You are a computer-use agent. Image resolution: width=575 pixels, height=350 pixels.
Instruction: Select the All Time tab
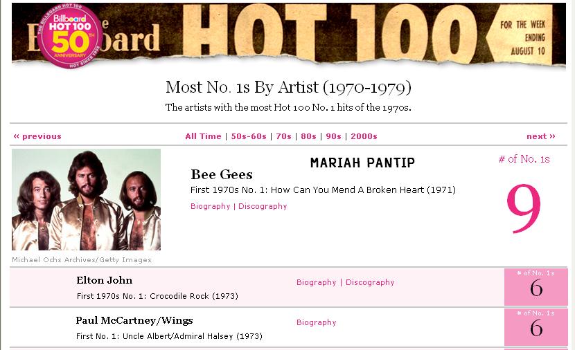tap(203, 136)
